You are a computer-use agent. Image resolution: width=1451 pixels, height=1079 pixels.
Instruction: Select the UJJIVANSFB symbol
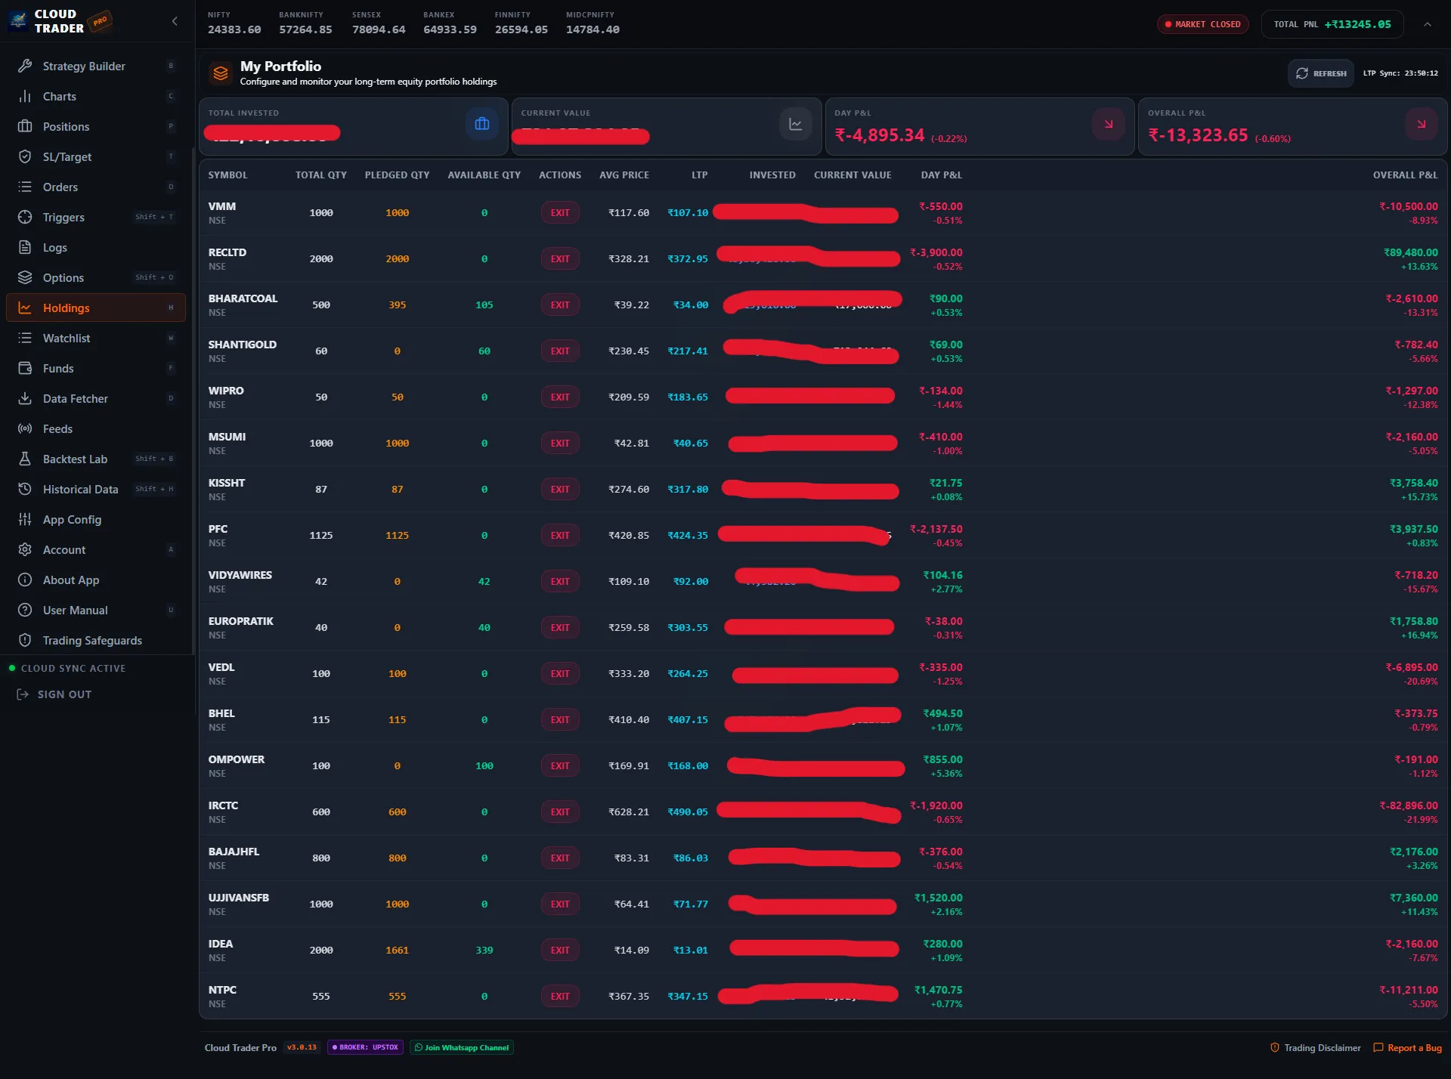click(x=238, y=898)
